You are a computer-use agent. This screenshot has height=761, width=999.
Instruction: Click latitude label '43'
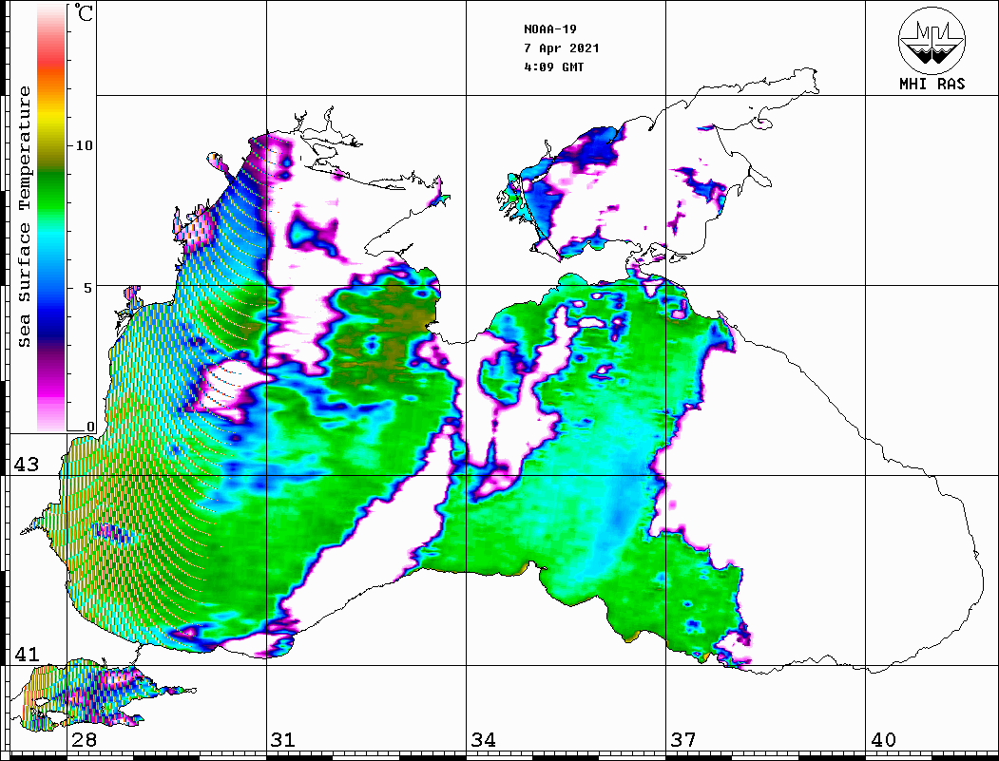pos(26,465)
